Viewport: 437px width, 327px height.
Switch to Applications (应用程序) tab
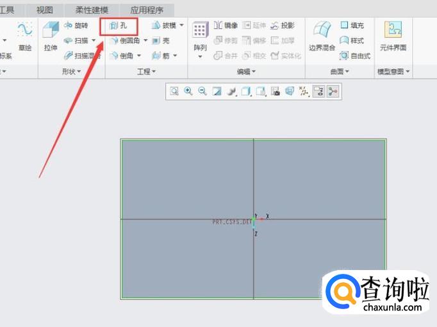click(x=147, y=10)
